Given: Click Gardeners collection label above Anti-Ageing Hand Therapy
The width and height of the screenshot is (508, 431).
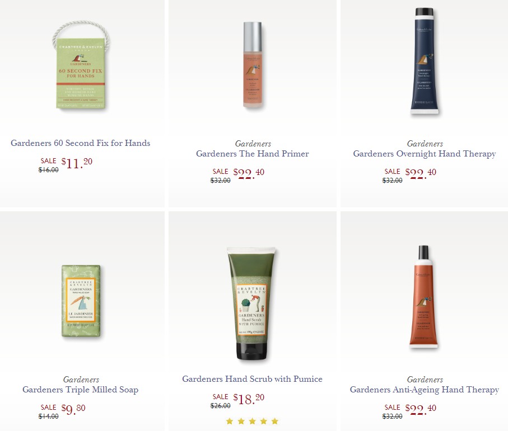Looking at the screenshot, I should pos(425,380).
